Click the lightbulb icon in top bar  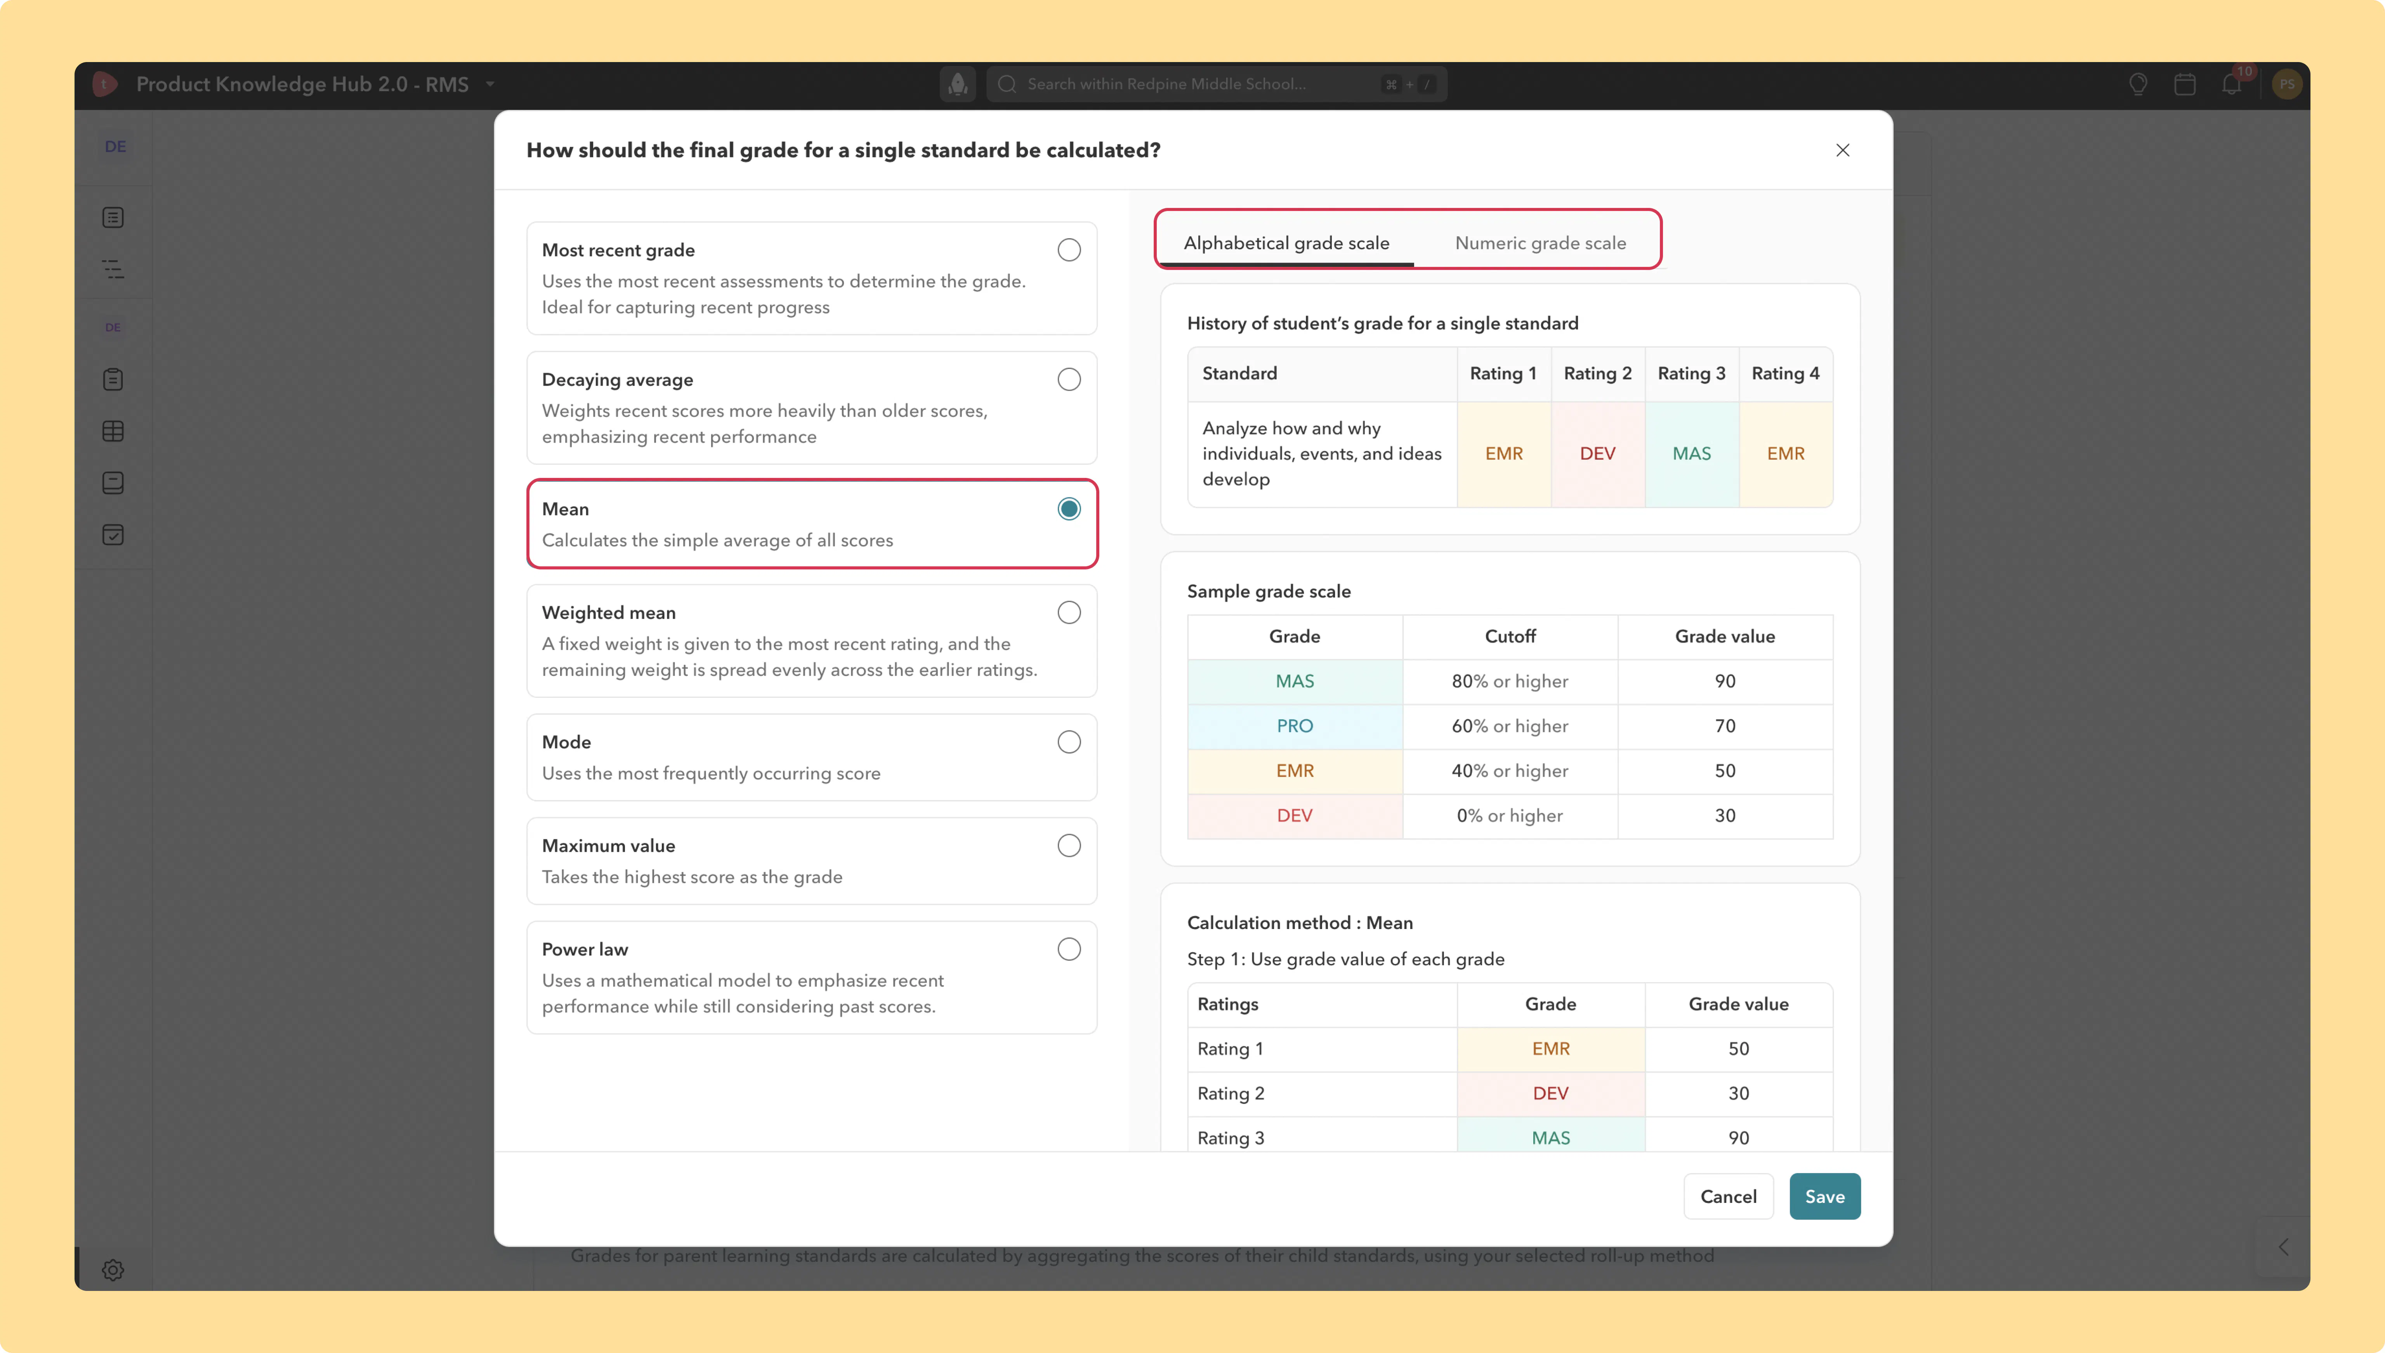pyautogui.click(x=2138, y=85)
